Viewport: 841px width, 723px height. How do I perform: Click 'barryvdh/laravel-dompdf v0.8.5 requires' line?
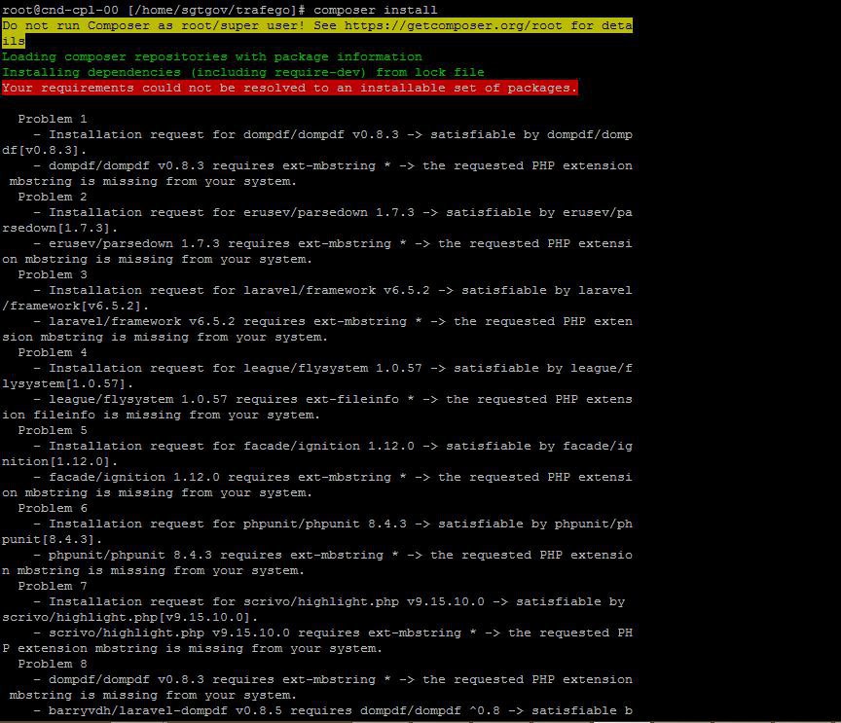pyautogui.click(x=333, y=710)
